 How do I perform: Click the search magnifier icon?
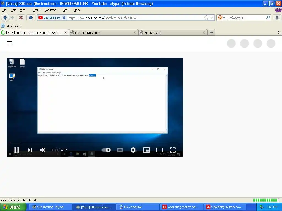tap(268, 18)
